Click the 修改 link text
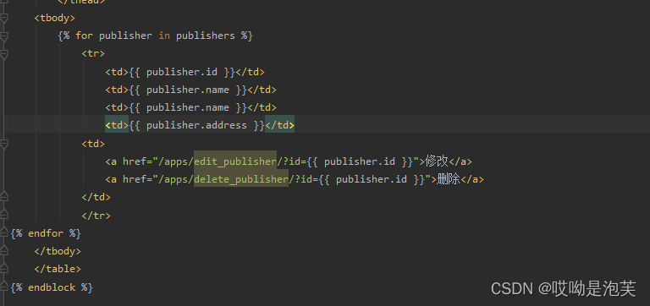 (437, 161)
